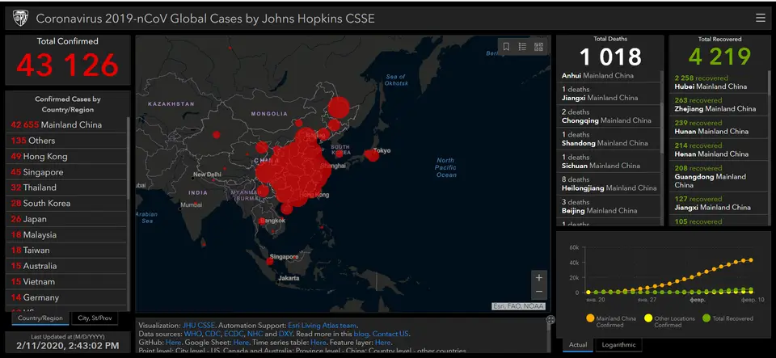
Task: Select the Actual chart tab
Action: 577,344
